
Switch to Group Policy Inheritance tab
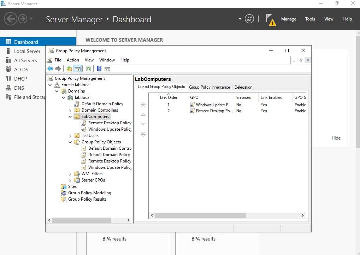209,87
